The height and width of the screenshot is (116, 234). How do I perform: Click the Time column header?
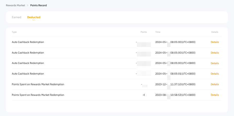pos(158,32)
